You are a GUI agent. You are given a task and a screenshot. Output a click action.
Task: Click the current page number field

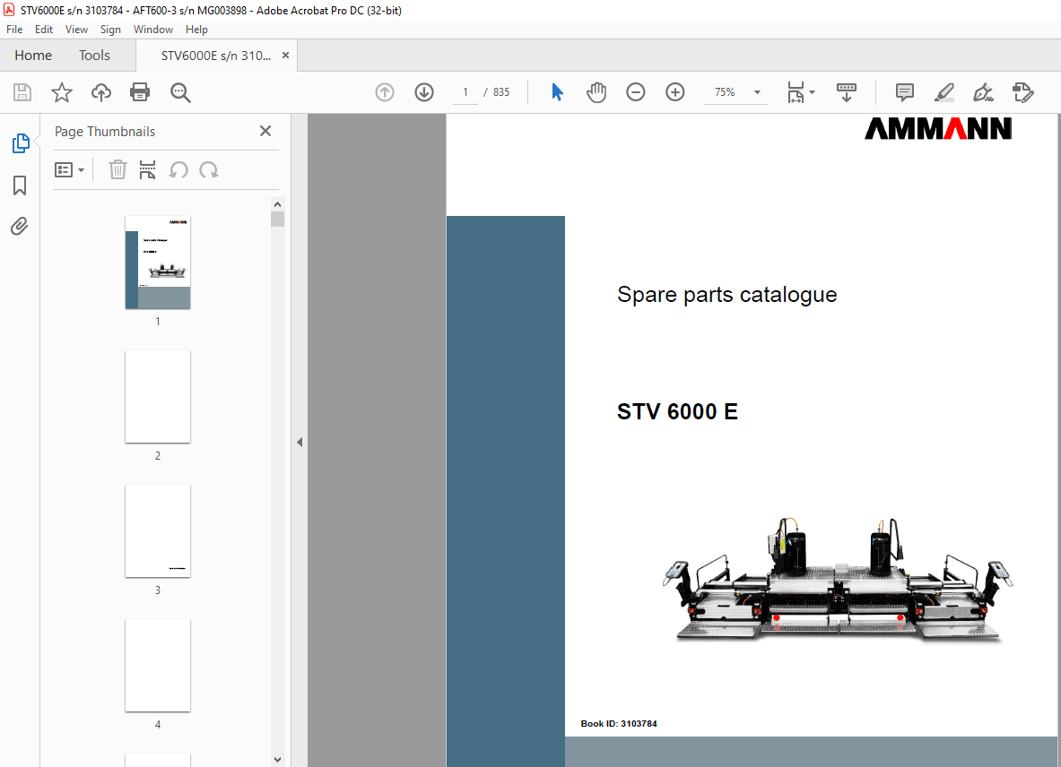click(465, 92)
